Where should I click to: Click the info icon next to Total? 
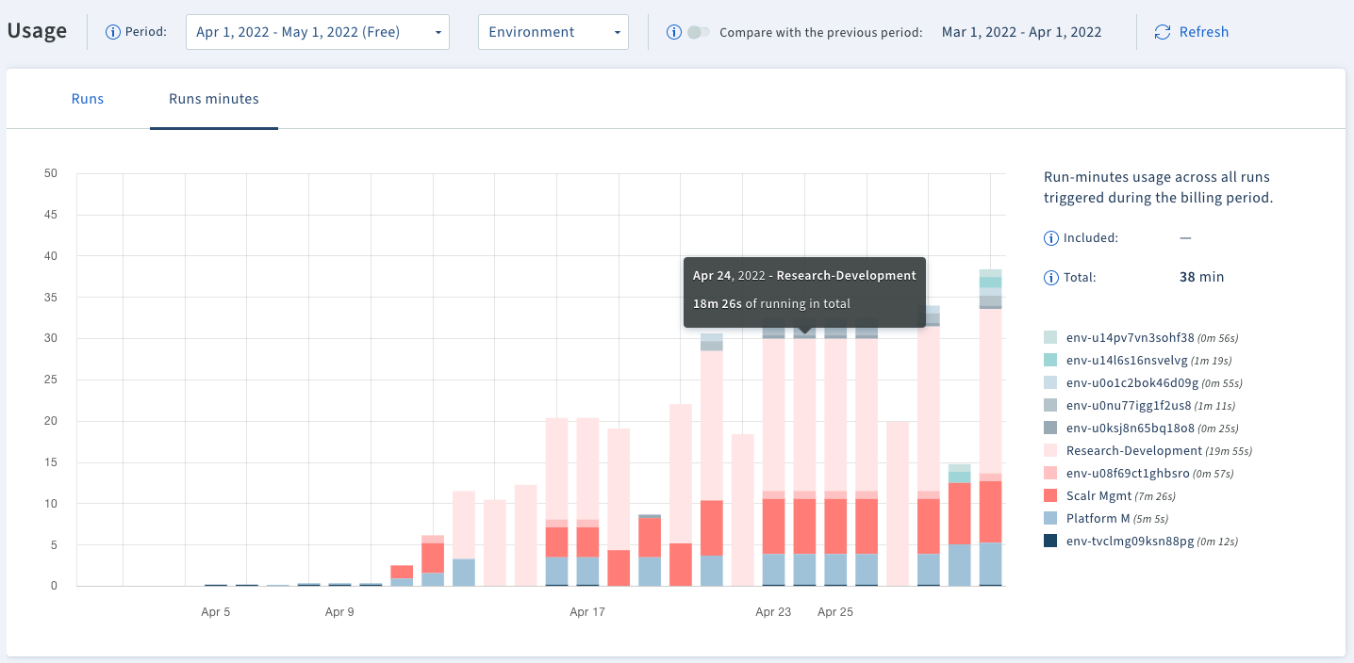click(x=1050, y=277)
